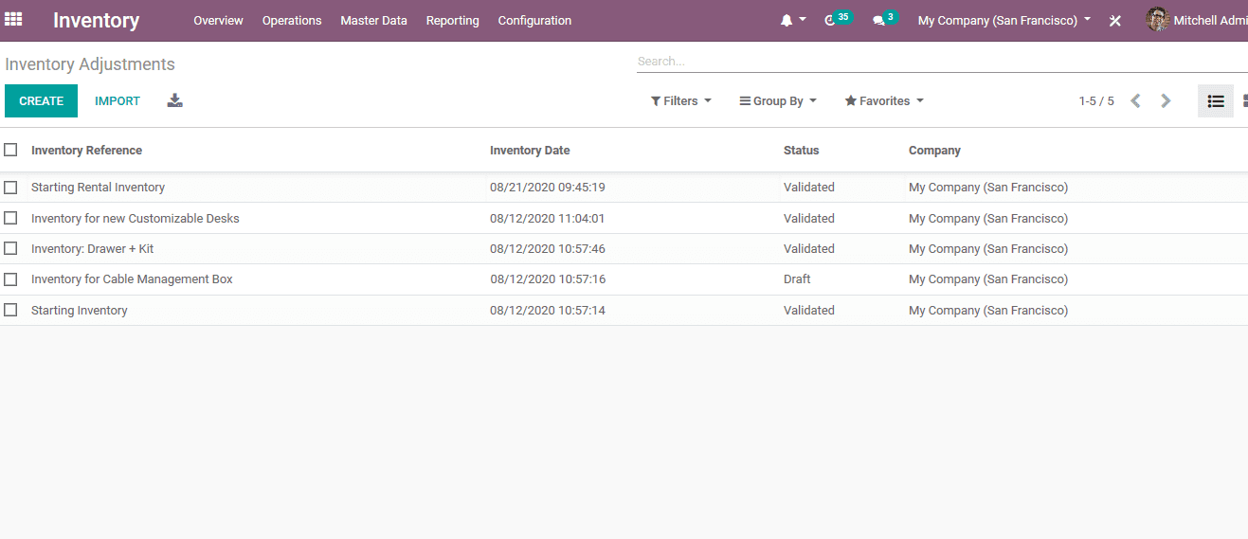Image resolution: width=1248 pixels, height=539 pixels.
Task: Click into the Search field
Action: click(942, 61)
